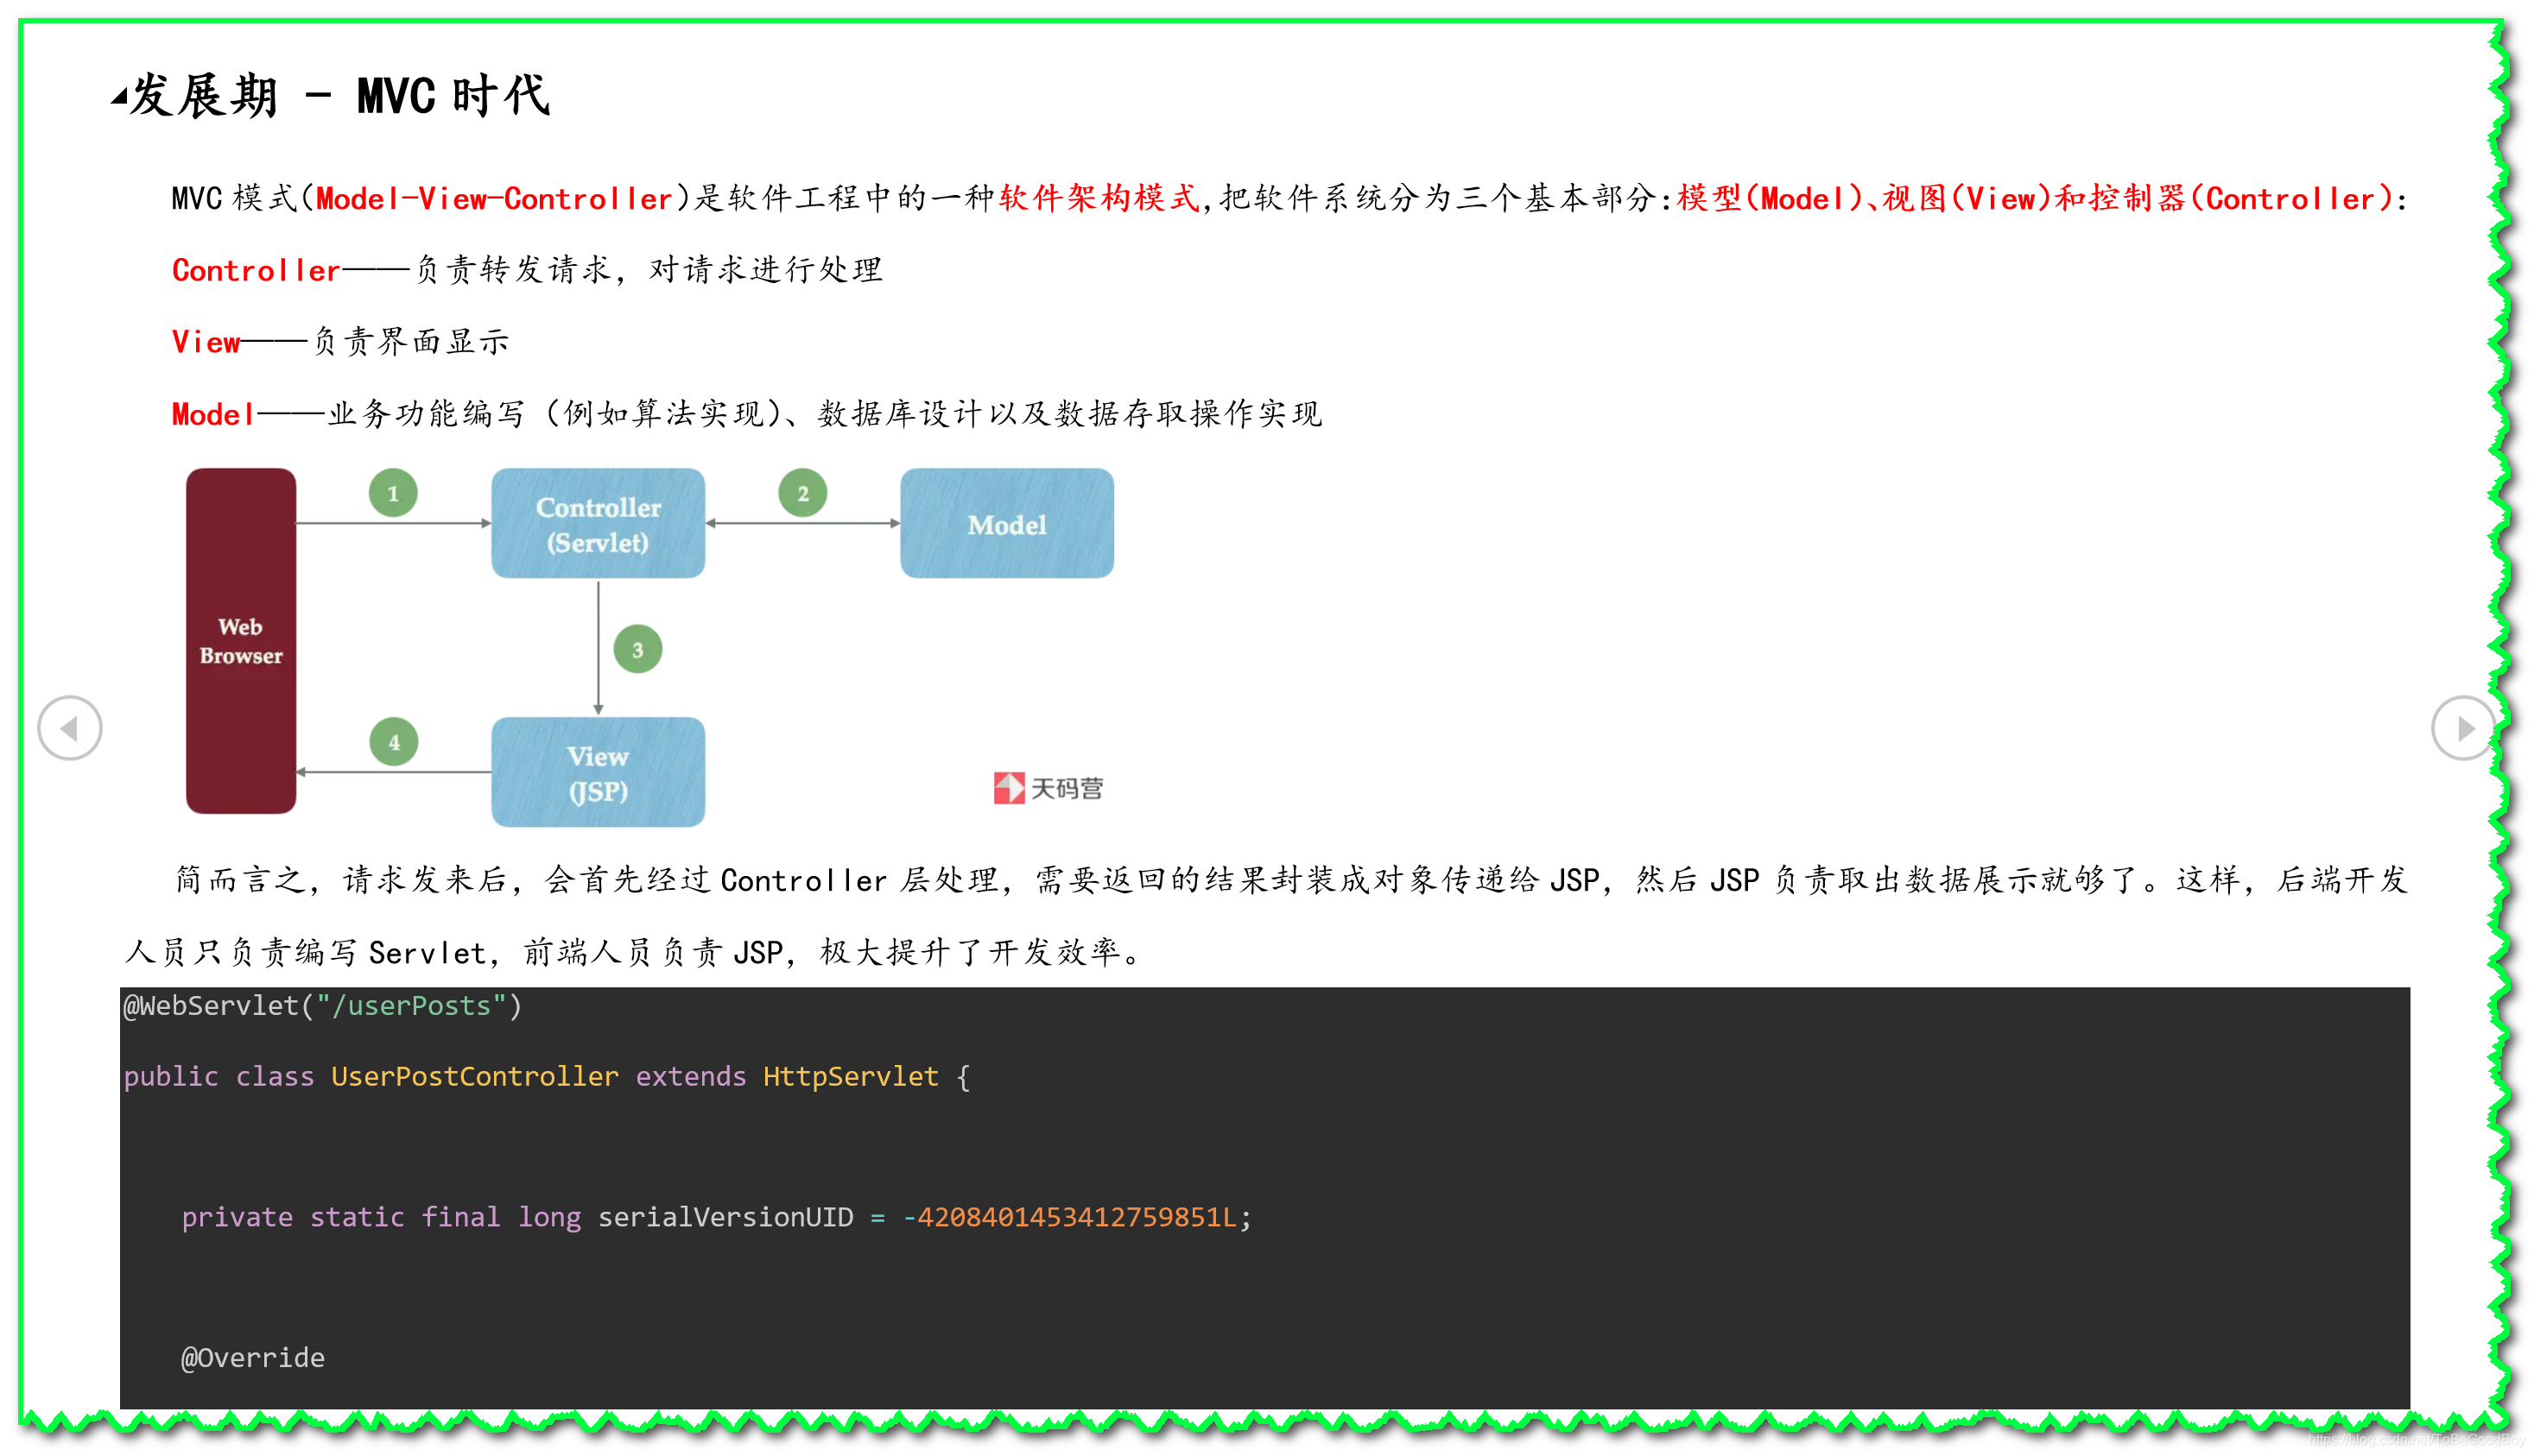Click the Web Browser block in diagram

click(241, 641)
